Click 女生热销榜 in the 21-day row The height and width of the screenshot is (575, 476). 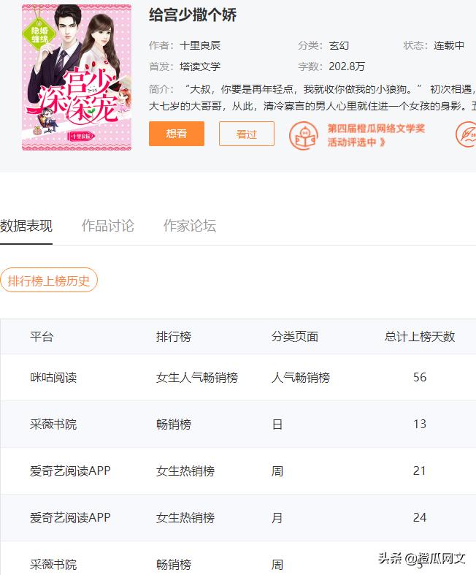coord(185,471)
